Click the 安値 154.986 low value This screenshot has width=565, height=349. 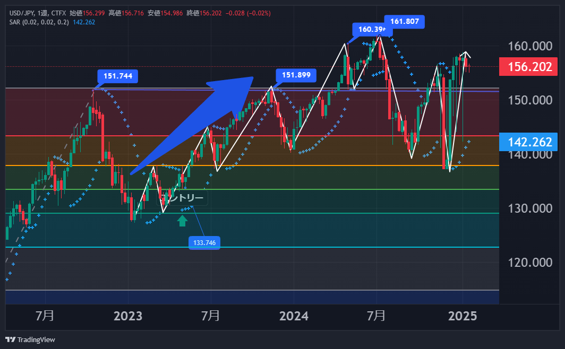165,13
